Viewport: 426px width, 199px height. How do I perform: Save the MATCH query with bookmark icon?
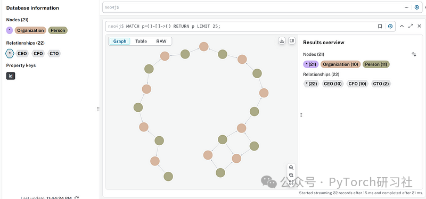tap(380, 26)
